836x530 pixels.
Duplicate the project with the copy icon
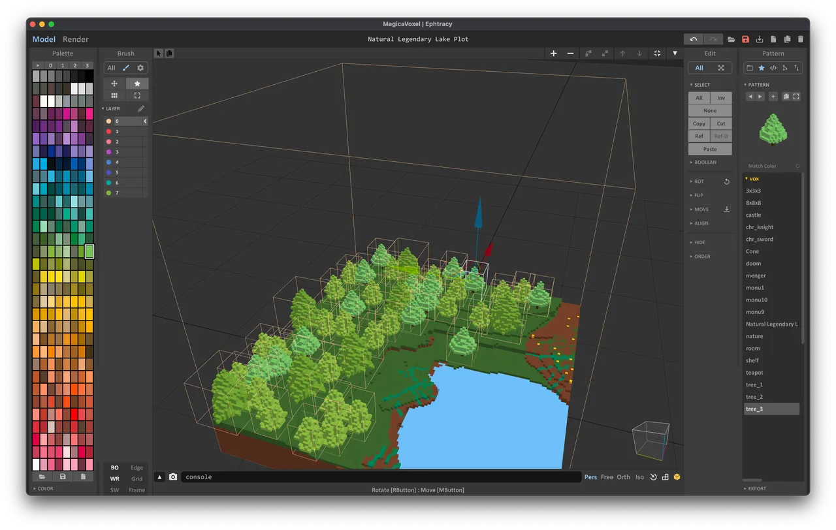pos(787,39)
